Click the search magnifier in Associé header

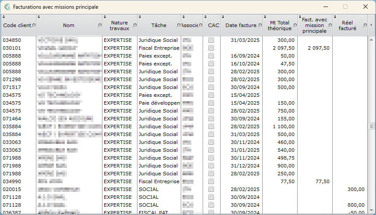[x=200, y=25]
